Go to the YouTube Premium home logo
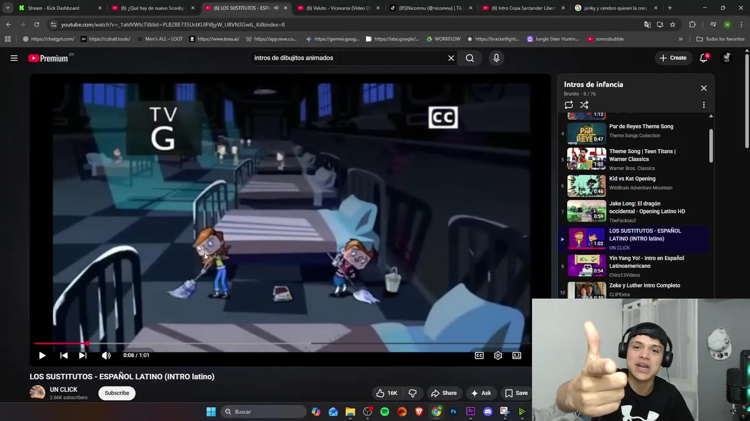The height and width of the screenshot is (421, 750). [x=48, y=58]
